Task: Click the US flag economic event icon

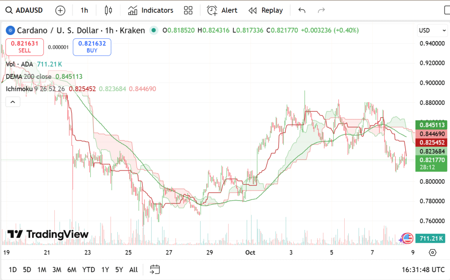Action: [407, 238]
